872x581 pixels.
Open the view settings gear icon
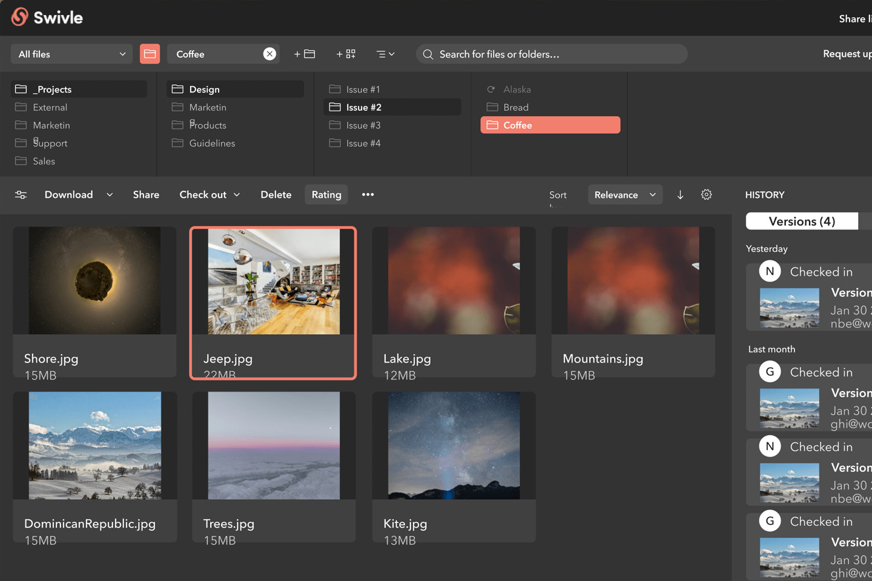[x=706, y=195]
